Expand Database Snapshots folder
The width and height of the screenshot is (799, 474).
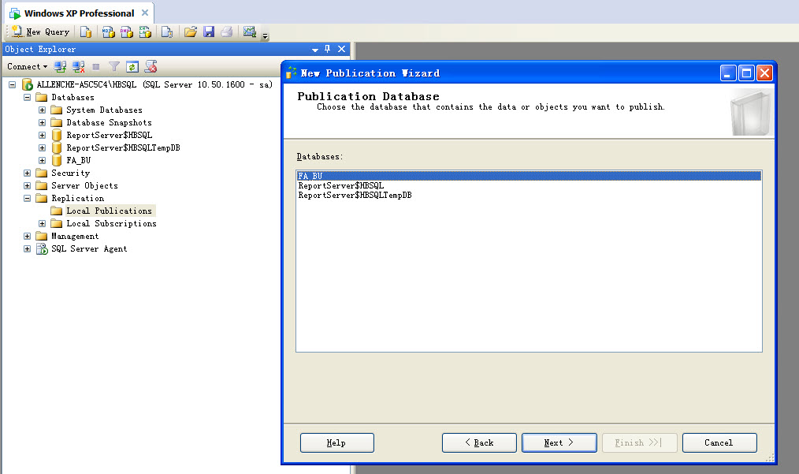point(43,122)
